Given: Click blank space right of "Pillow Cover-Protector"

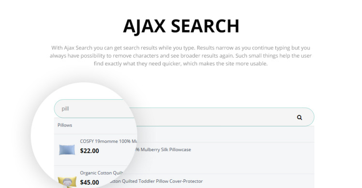Looking at the screenshot, I should click(258, 181).
